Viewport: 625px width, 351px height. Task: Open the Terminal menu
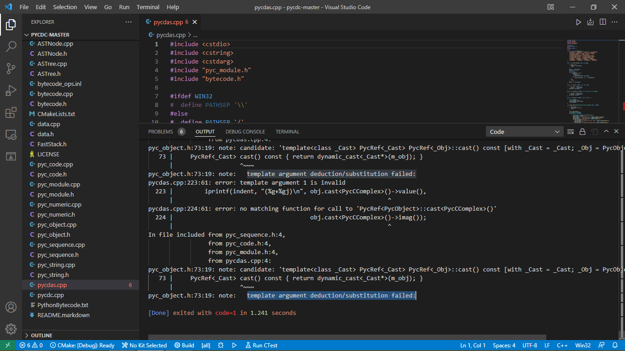coord(148,7)
